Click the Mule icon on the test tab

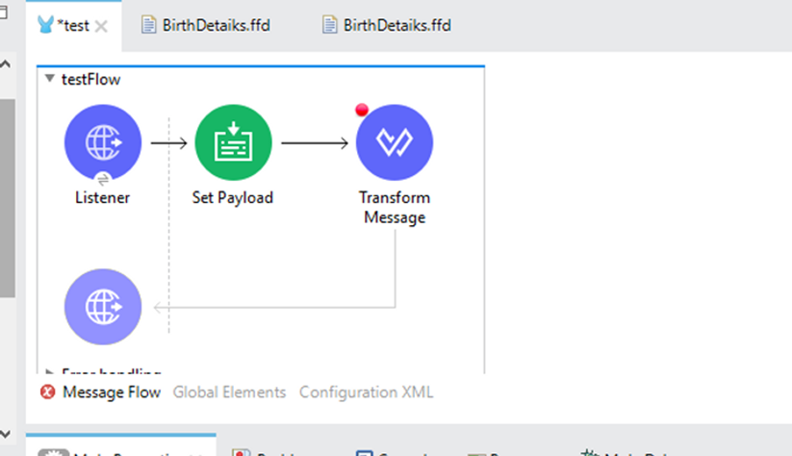45,25
